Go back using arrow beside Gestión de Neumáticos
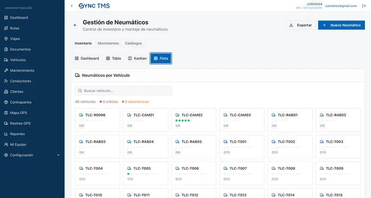Screen dimensions: 371x198 pos(75,25)
